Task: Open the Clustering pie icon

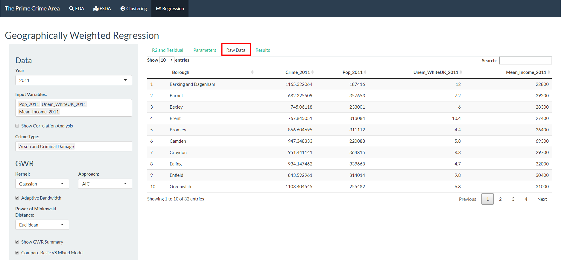Action: click(x=123, y=9)
